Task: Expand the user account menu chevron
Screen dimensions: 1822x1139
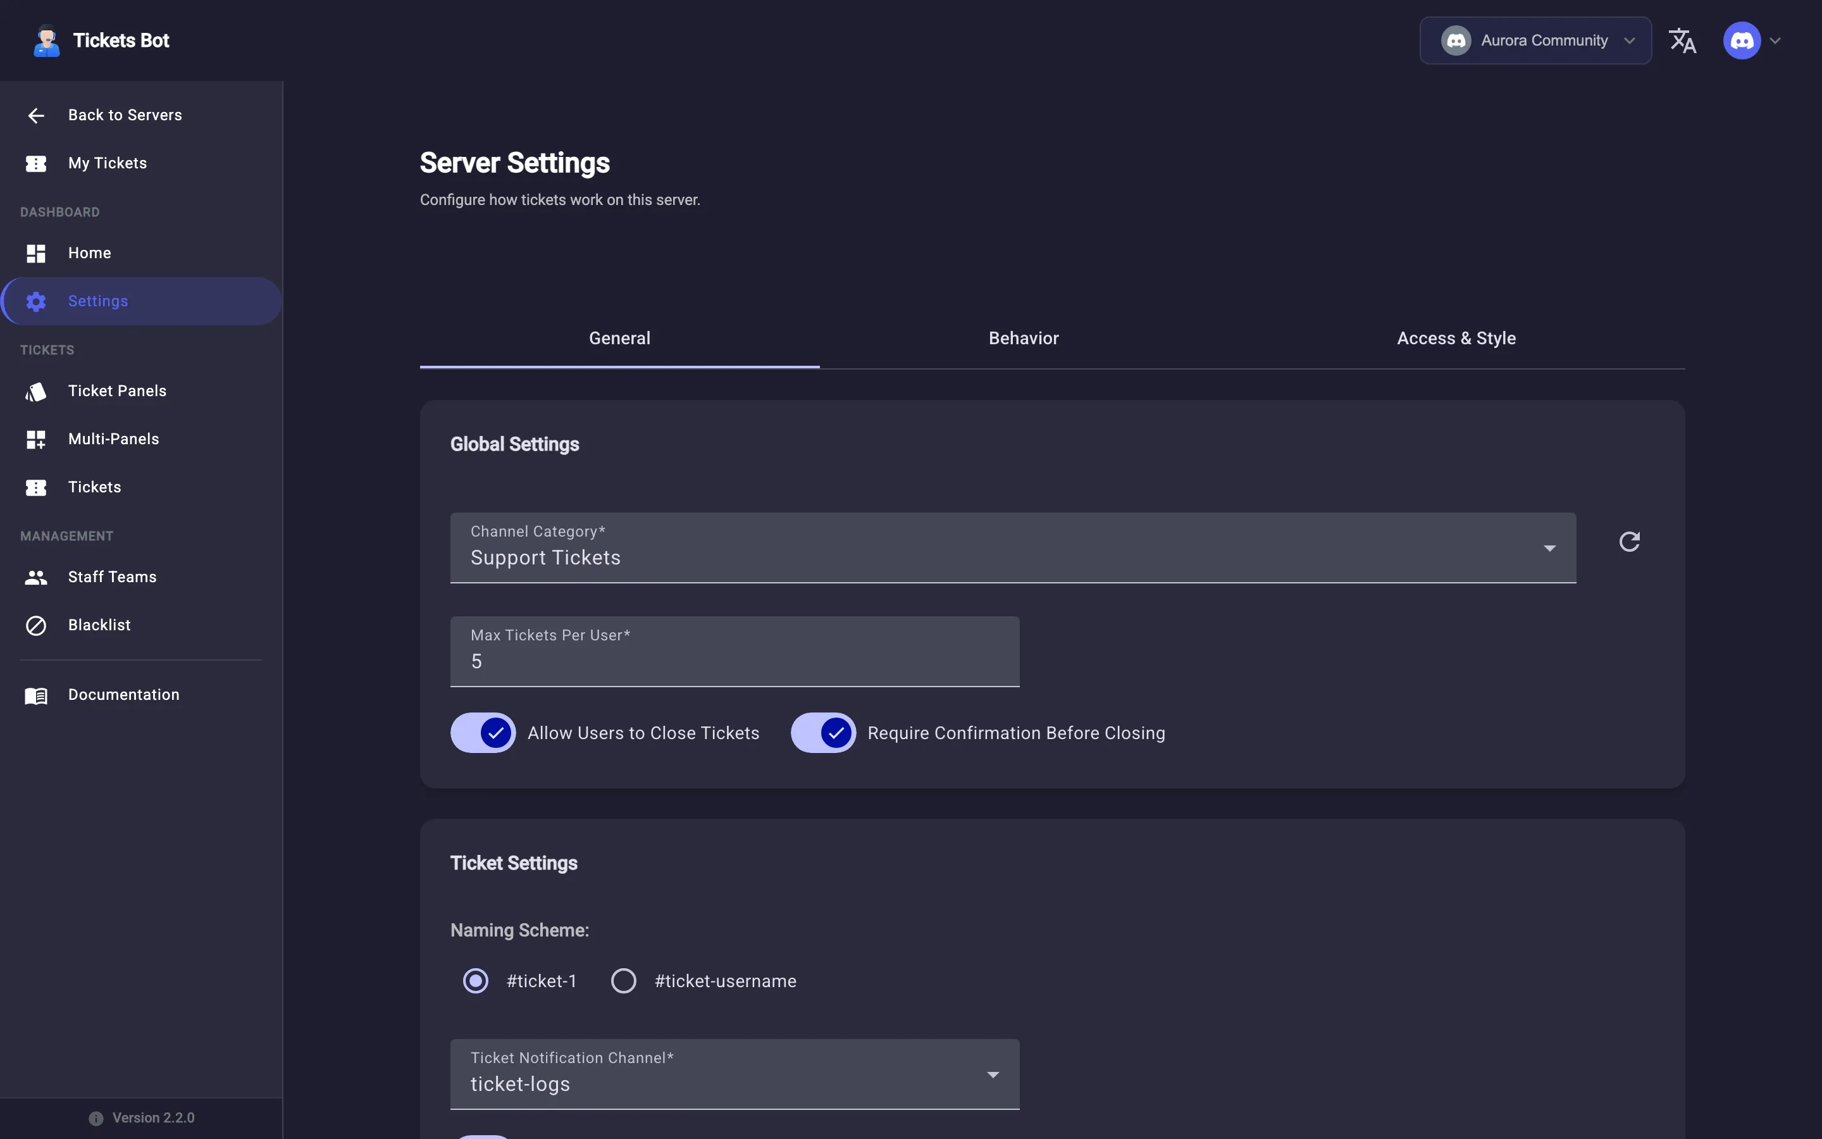Action: click(x=1775, y=40)
